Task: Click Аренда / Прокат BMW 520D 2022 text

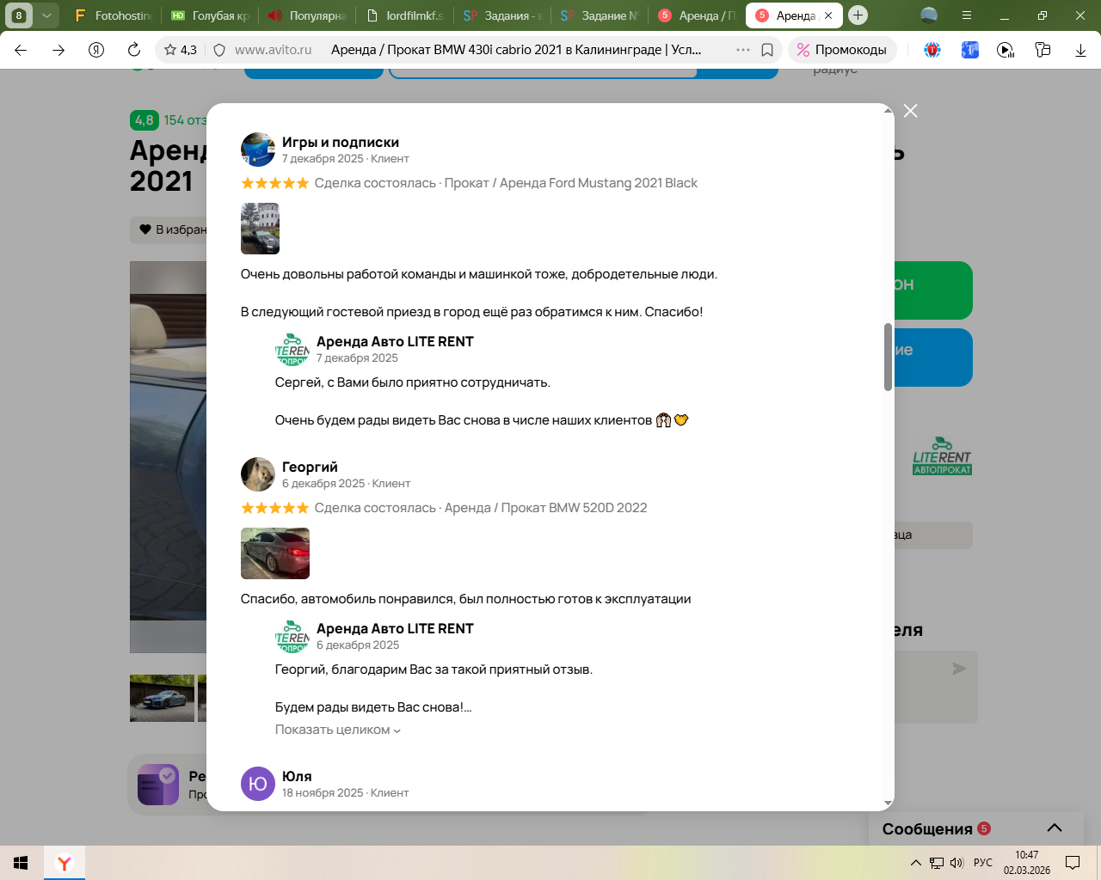Action: click(545, 508)
